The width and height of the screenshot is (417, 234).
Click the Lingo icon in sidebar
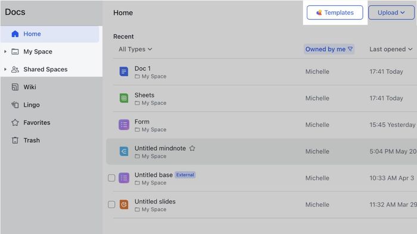pyautogui.click(x=15, y=105)
